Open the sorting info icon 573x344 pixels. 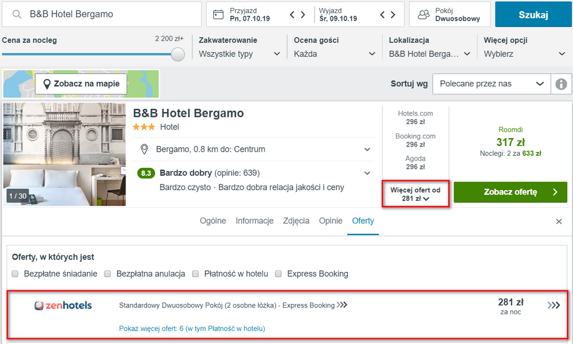[x=561, y=84]
